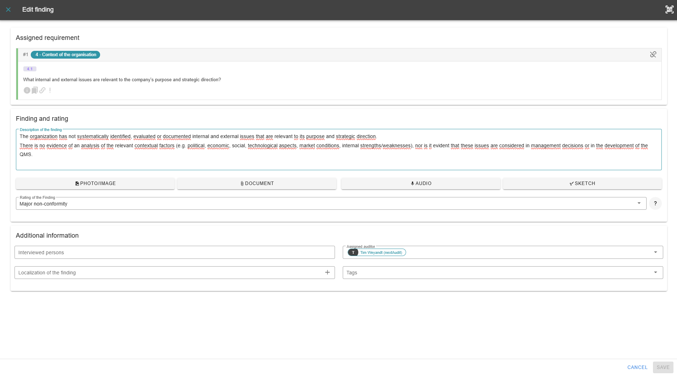Click the QR code scan icon
The width and height of the screenshot is (677, 375).
point(669,10)
